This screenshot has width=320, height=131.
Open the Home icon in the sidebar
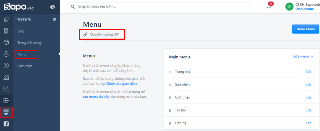click(x=7, y=19)
